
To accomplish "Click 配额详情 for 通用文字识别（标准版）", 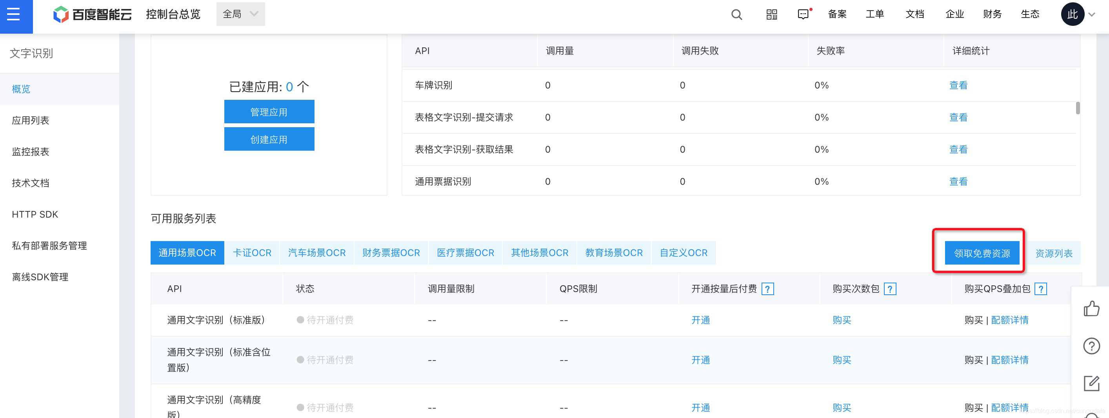I will pyautogui.click(x=1009, y=320).
